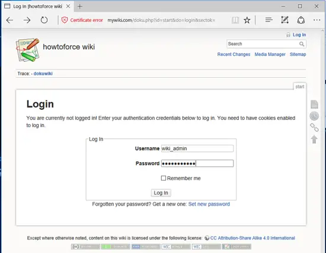Open a new browser tab

[80, 7]
